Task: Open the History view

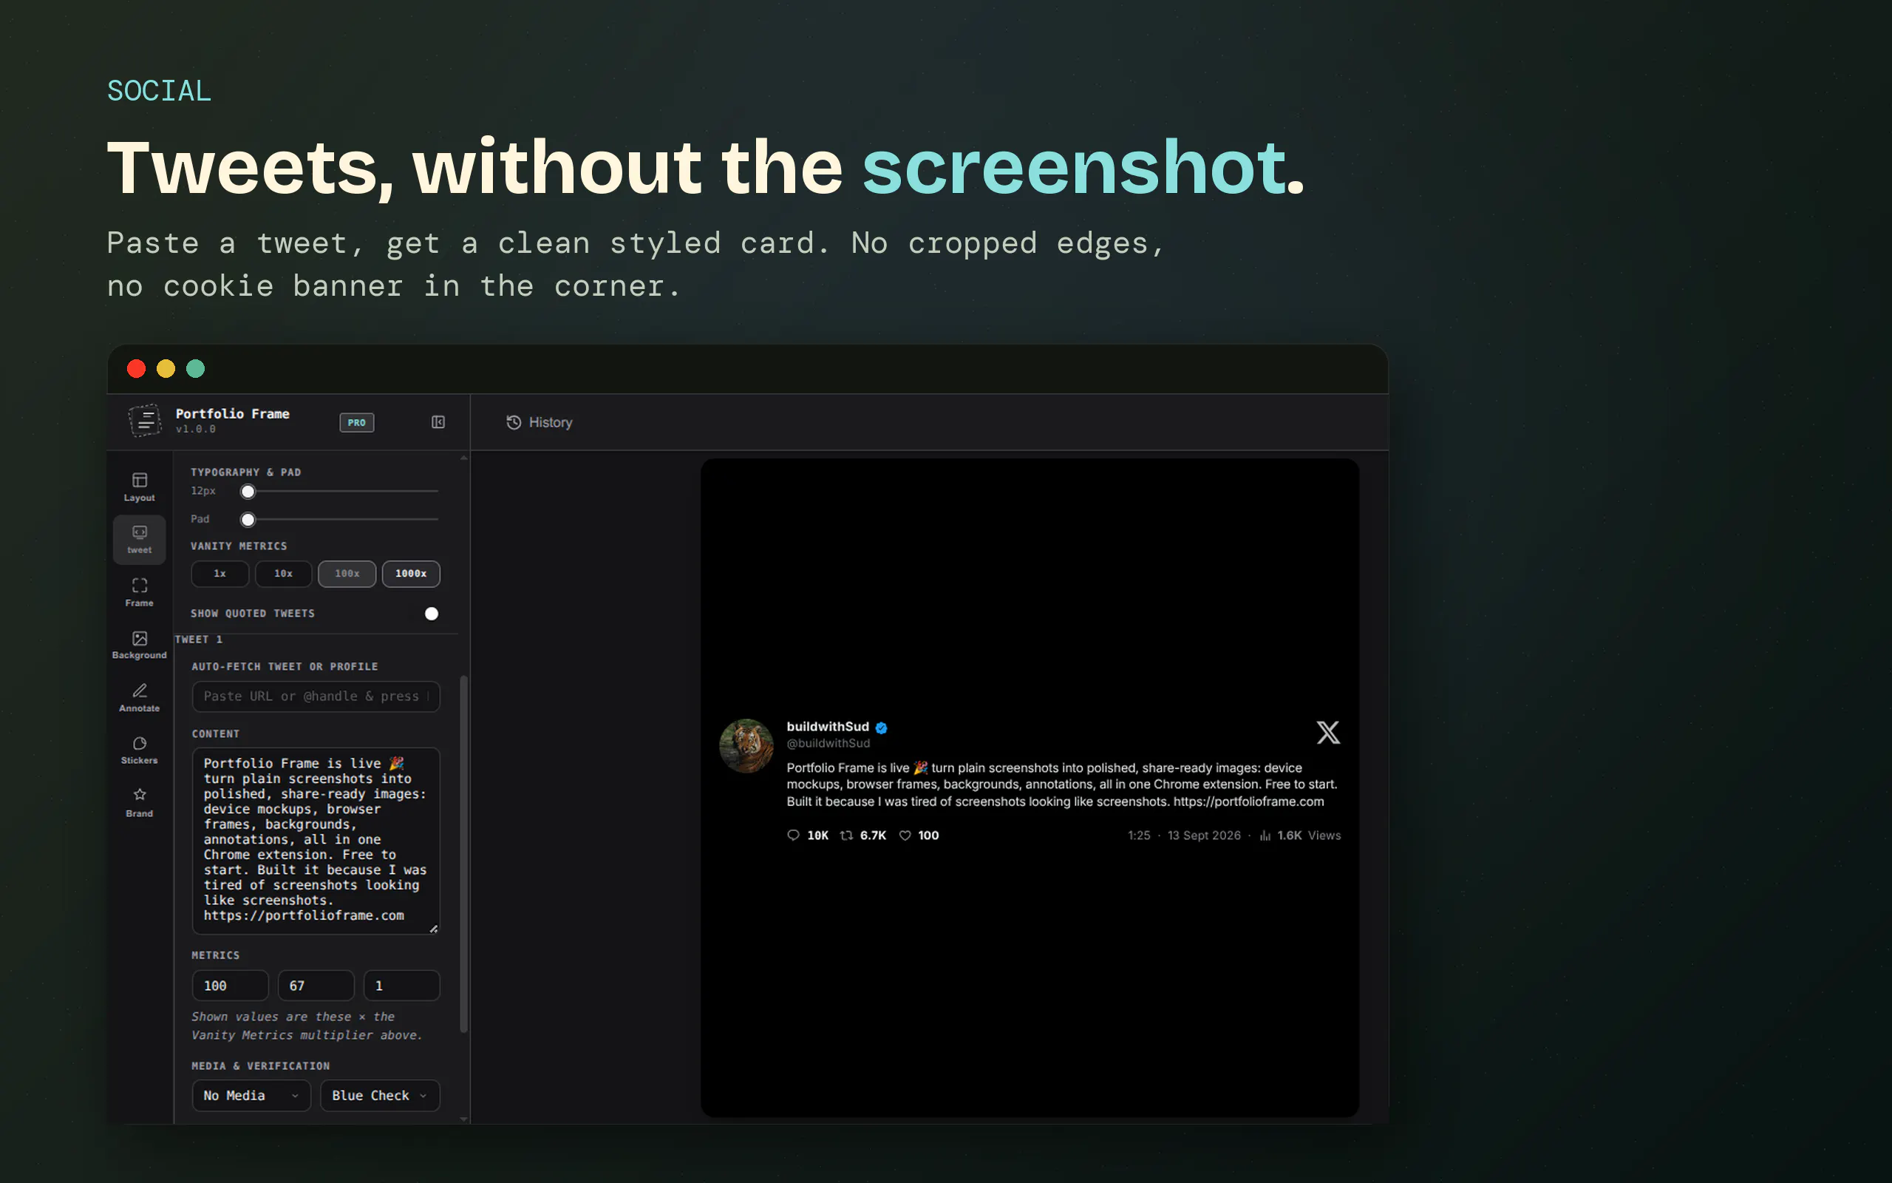Action: [x=540, y=422]
